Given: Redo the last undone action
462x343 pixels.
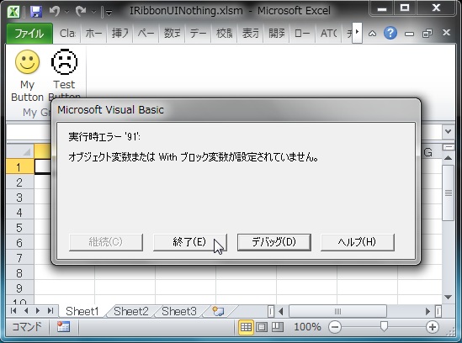Looking at the screenshot, I should click(81, 12).
